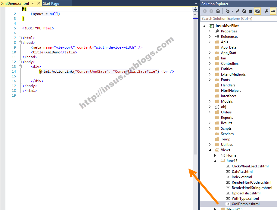Screen dimensions: 277x210
Task: Select the InsusMvcPilot project icon
Action: tap(211, 26)
